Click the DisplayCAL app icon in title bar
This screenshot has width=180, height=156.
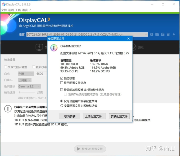point(4,4)
